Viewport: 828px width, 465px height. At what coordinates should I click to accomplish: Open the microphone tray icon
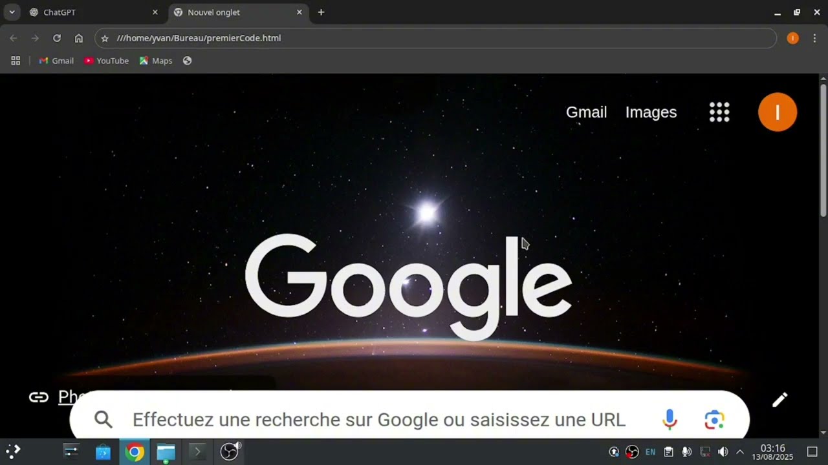tap(687, 452)
